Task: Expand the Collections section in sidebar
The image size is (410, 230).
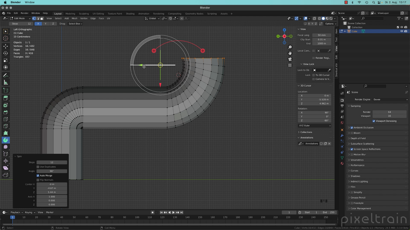Action: point(306,132)
